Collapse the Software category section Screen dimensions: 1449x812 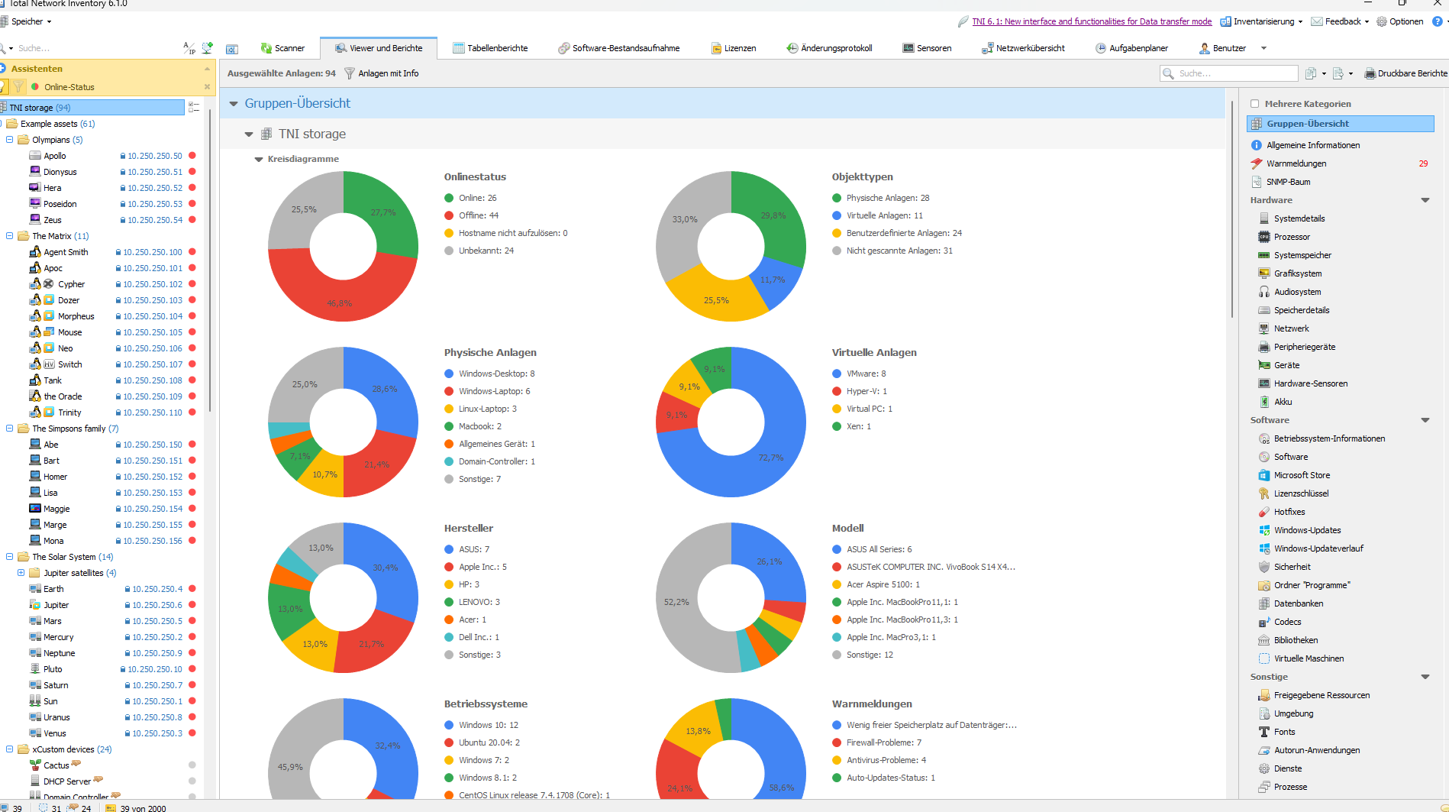pos(1425,420)
